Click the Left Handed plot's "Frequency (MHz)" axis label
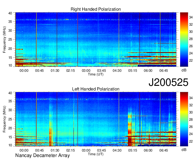Screen dimensions: 196x159 coord(4,119)
